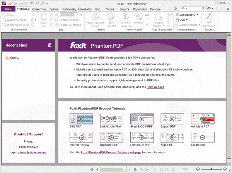Open the settings gear dropdown near search
Image resolution: width=232 pixels, height=173 pixels.
[x=212, y=9]
